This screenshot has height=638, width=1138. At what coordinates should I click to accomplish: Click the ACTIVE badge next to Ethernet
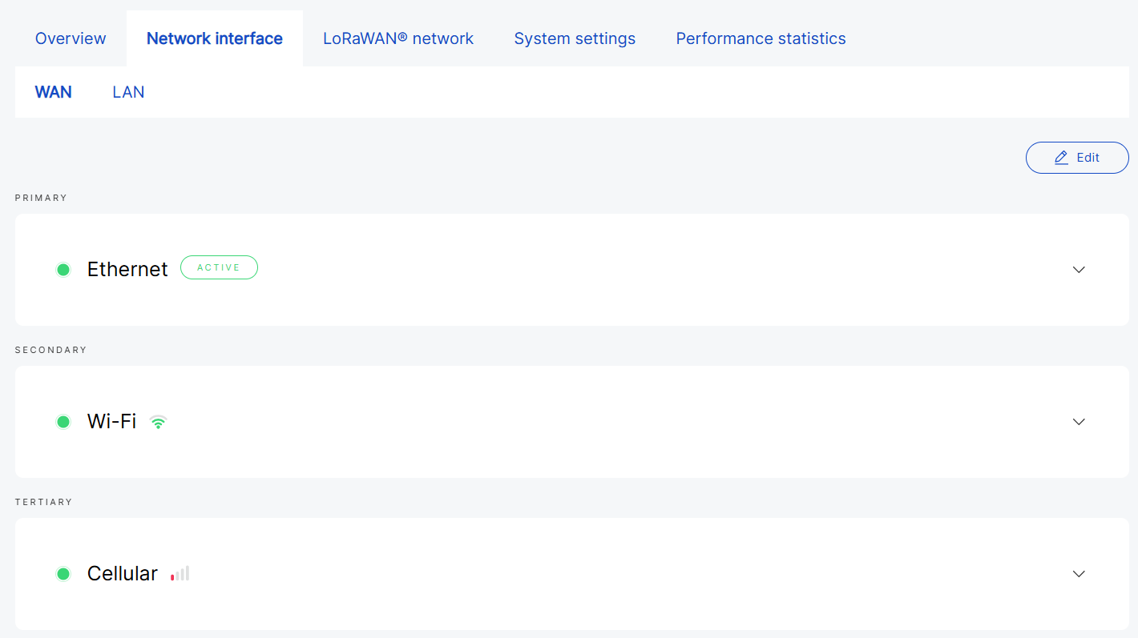219,267
